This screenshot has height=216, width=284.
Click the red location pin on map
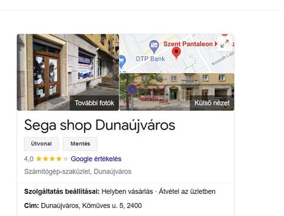click(176, 53)
